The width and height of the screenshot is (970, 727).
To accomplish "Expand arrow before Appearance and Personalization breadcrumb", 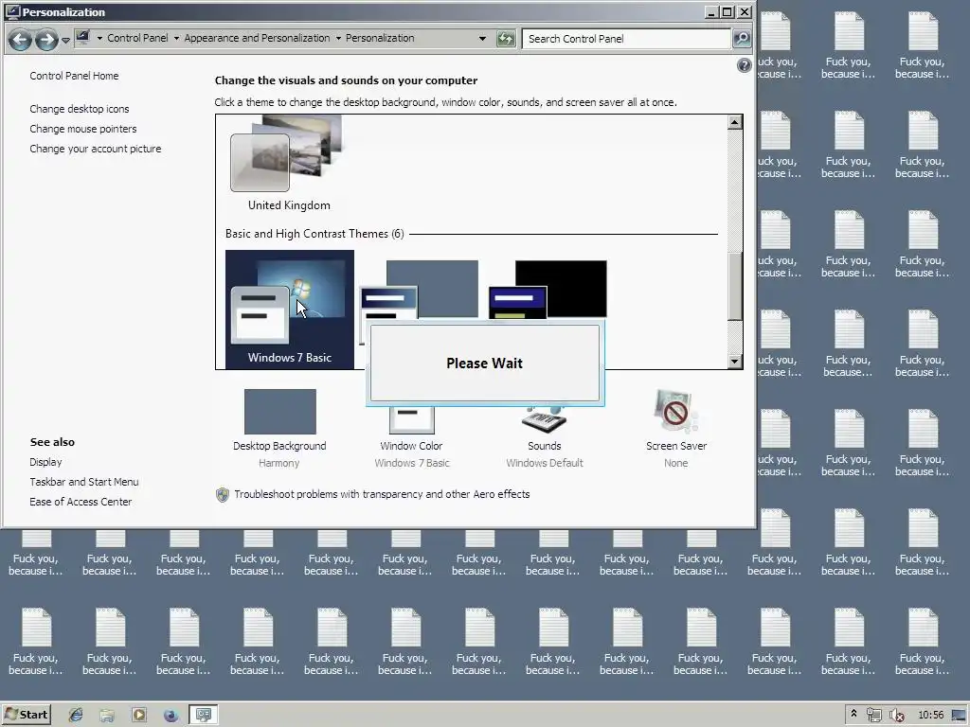I will tap(176, 38).
